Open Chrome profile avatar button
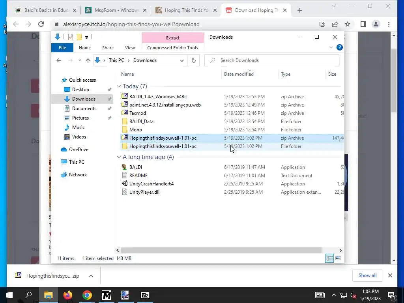The height and width of the screenshot is (303, 404). tap(376, 24)
